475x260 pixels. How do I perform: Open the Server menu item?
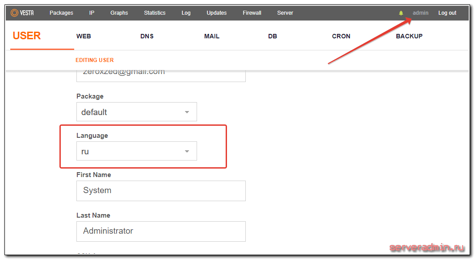(x=285, y=12)
